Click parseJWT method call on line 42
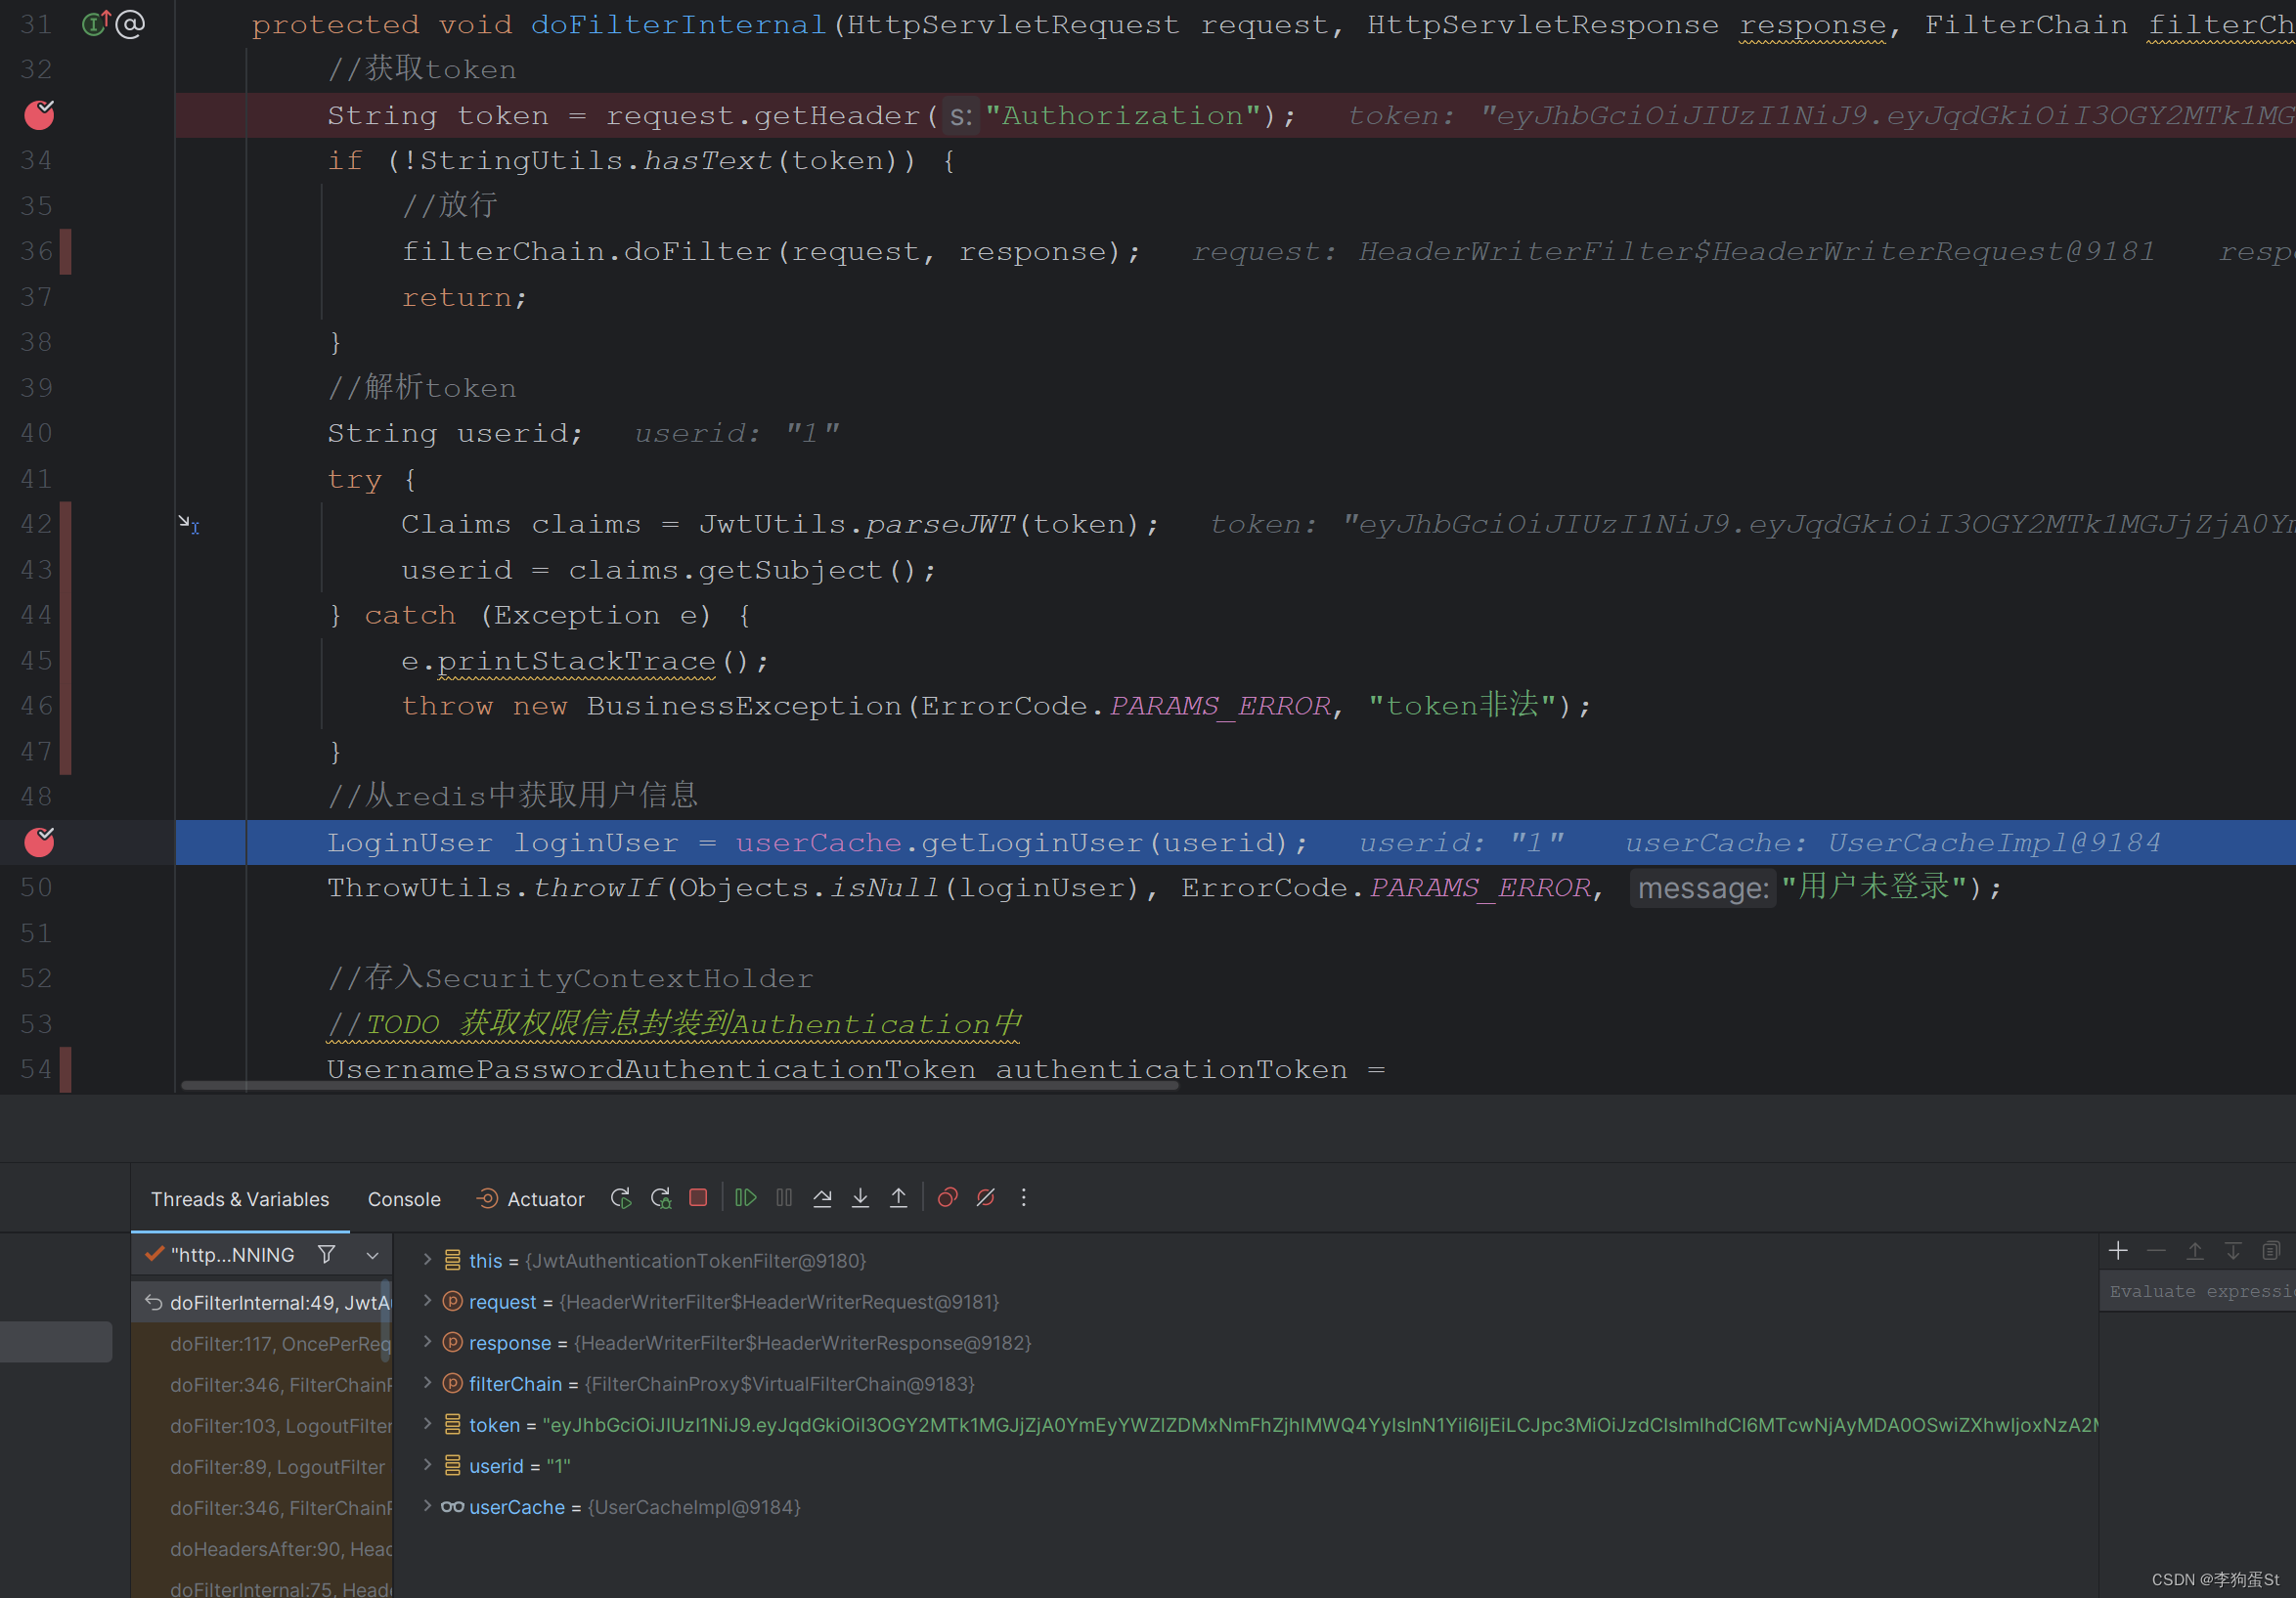2296x1598 pixels. (x=940, y=524)
